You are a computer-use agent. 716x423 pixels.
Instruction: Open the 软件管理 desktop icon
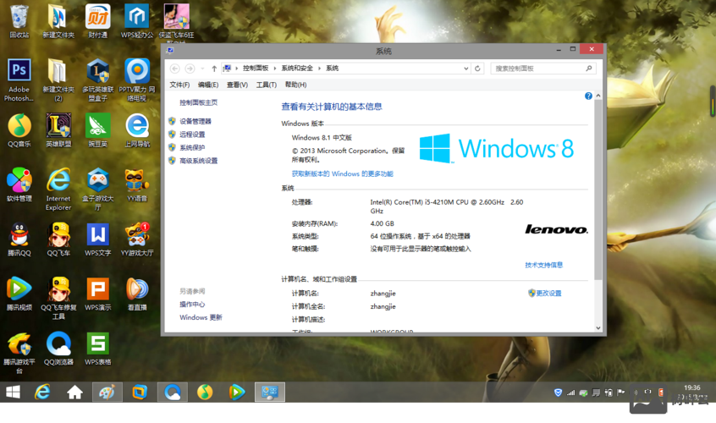(x=19, y=184)
